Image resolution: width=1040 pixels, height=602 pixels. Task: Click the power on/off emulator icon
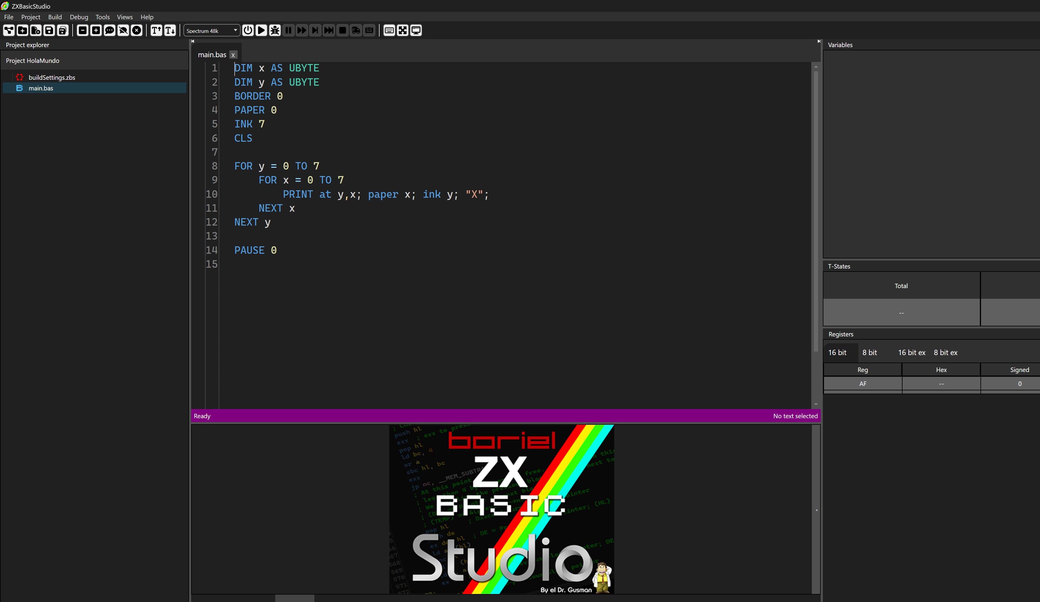point(248,30)
